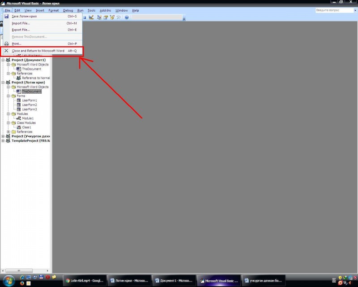Open the Window menu
This screenshot has width=358, height=287.
pos(121,10)
